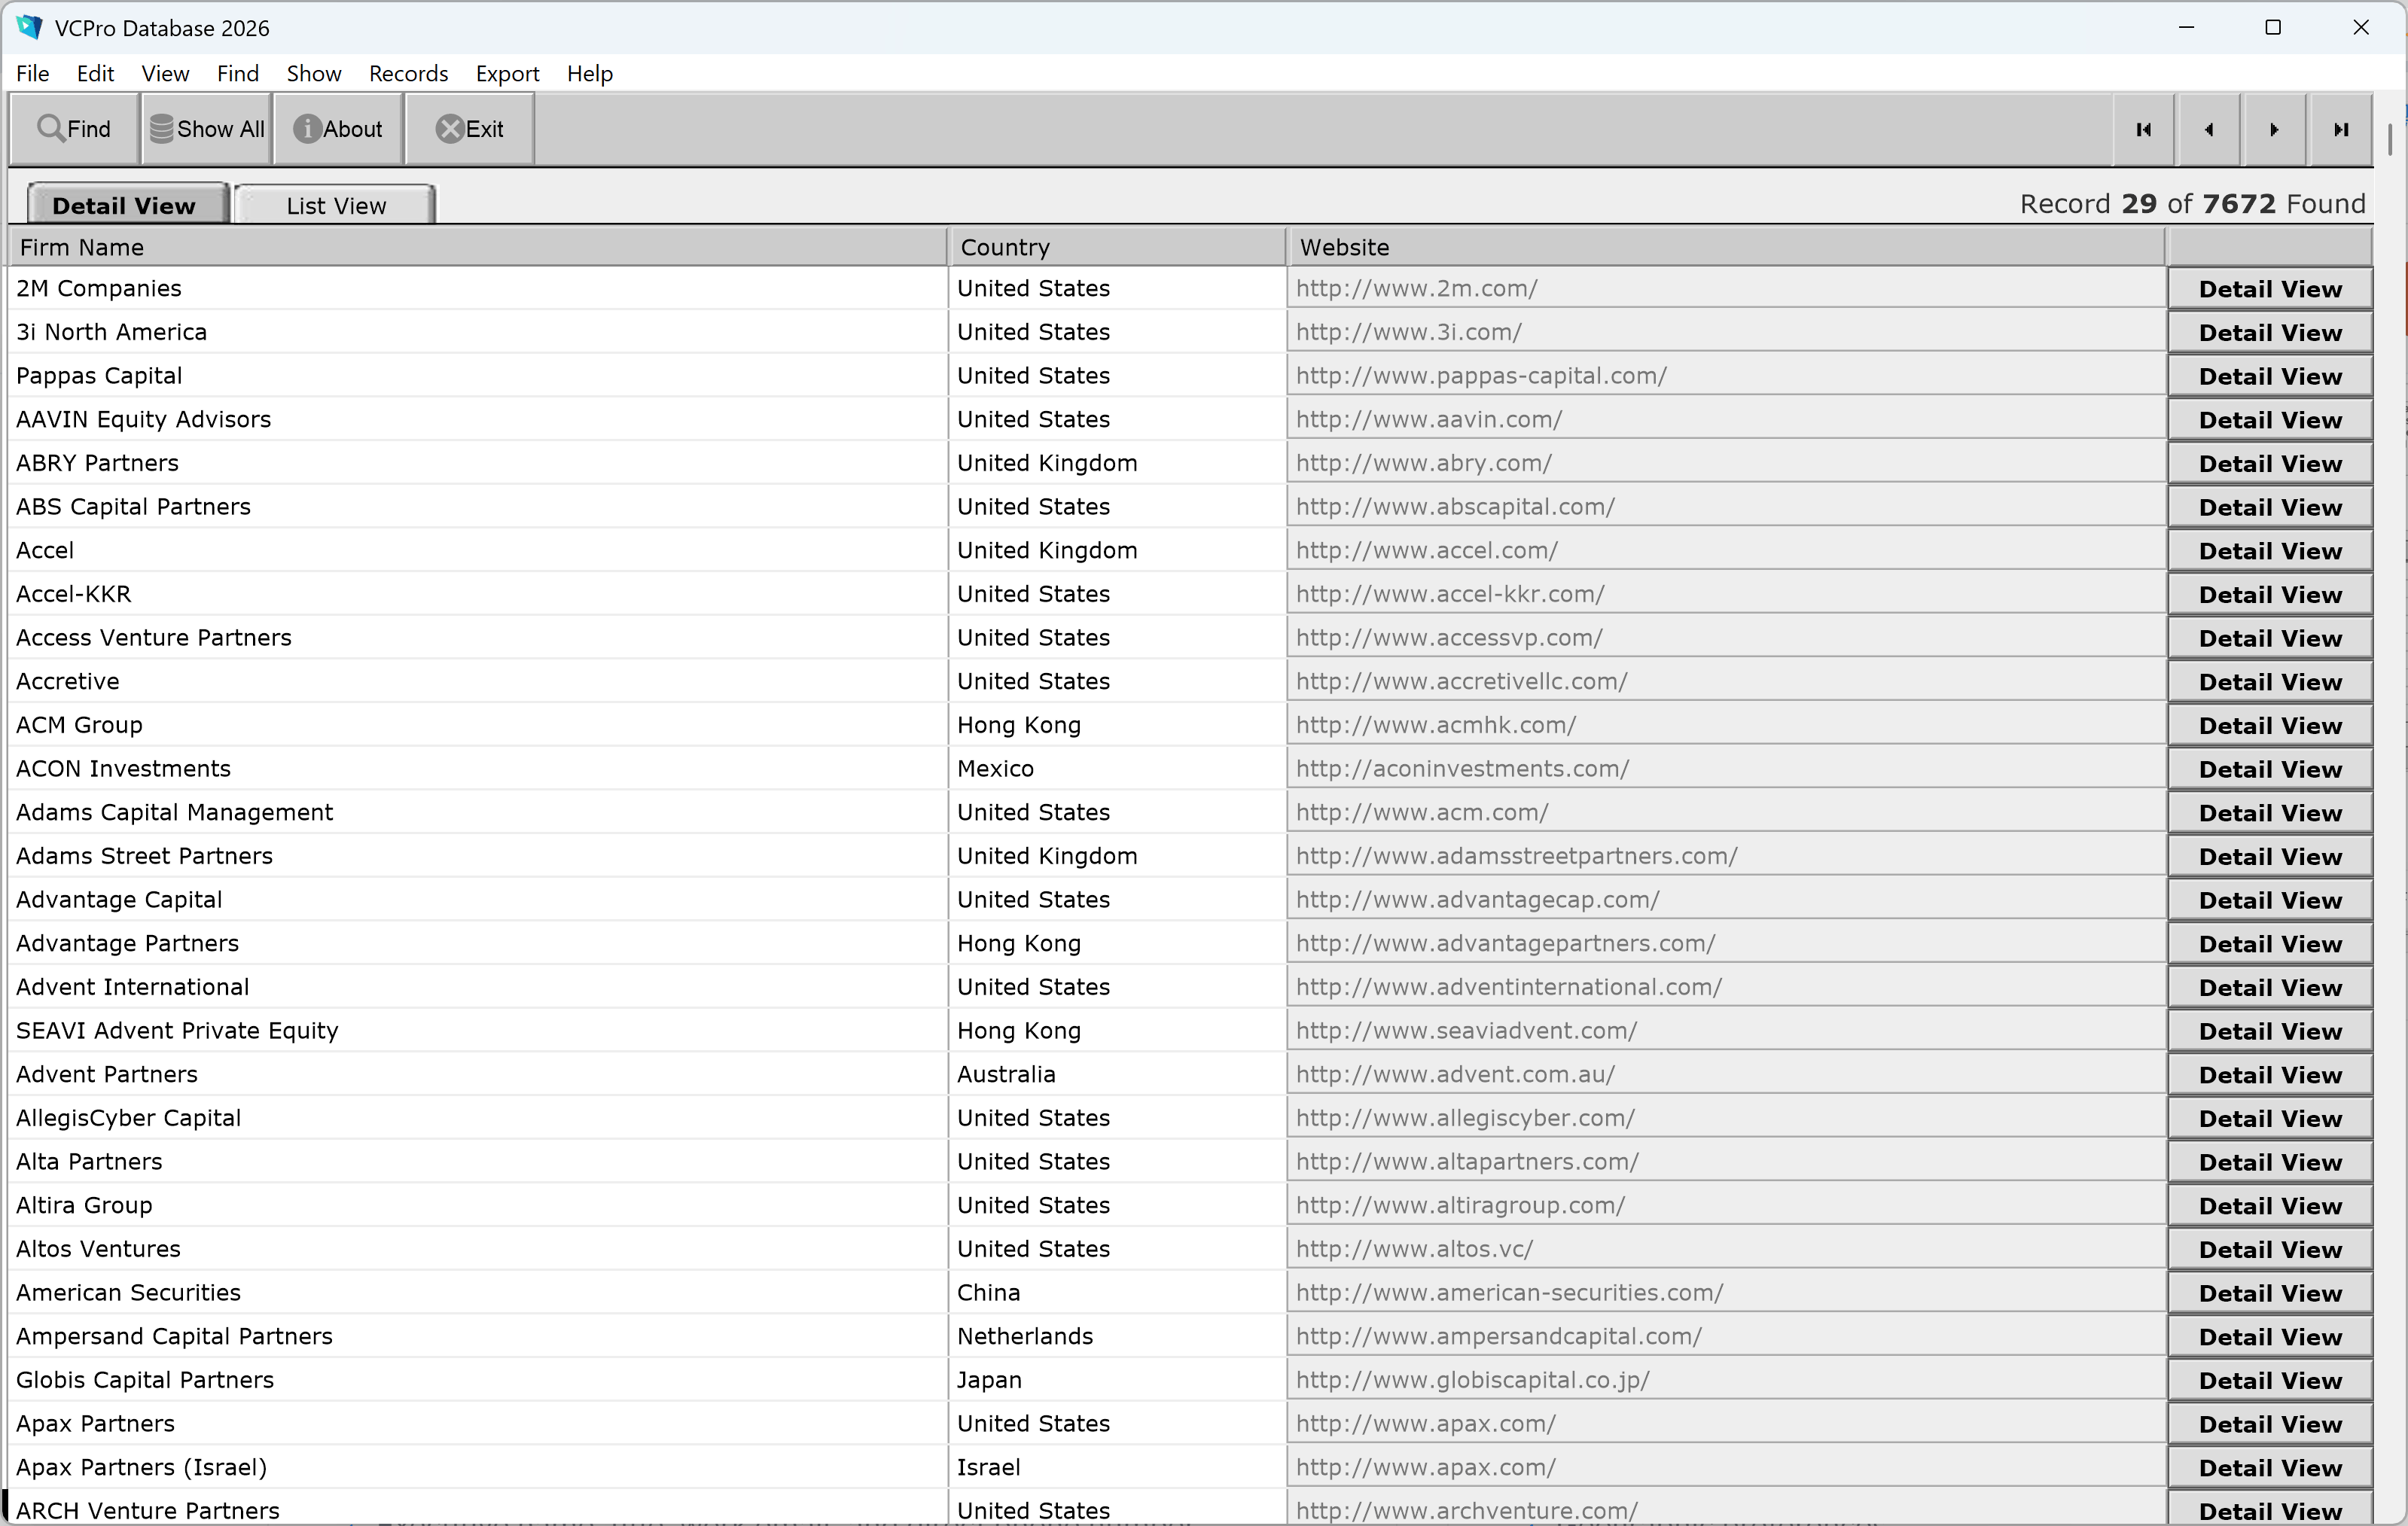The height and width of the screenshot is (1526, 2408).
Task: Open the View menu
Action: click(165, 73)
